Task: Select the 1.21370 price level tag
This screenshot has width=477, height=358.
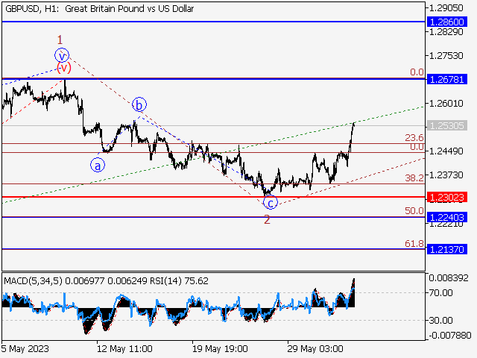Action: click(446, 250)
